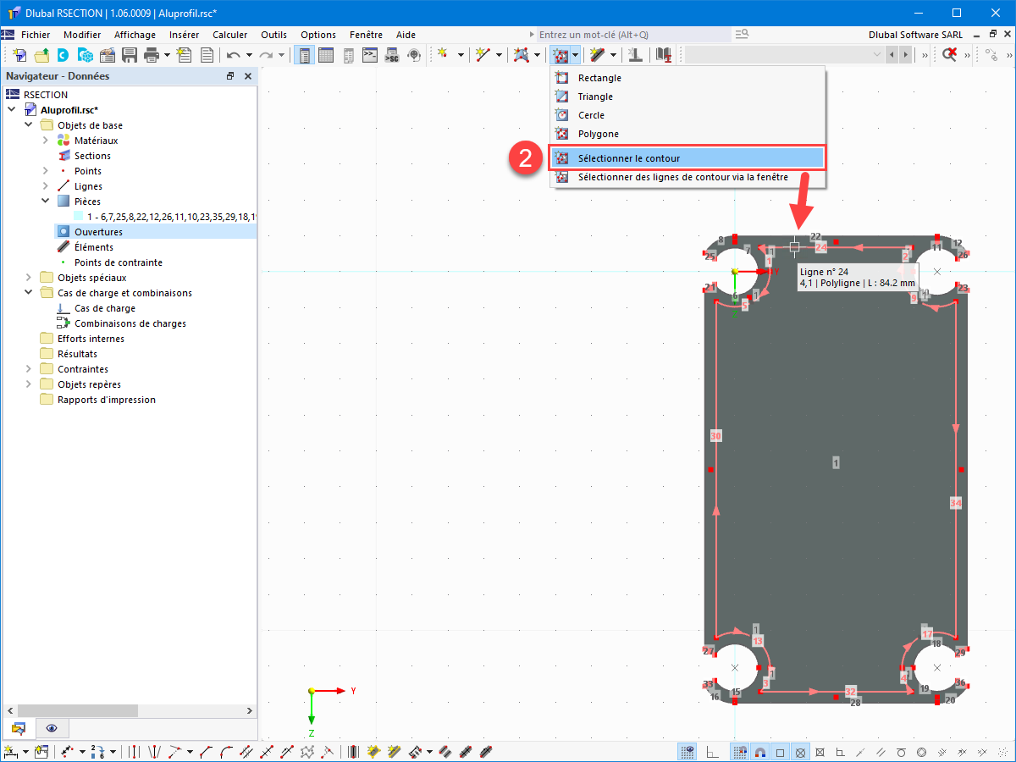
Task: Toggle the crossed-circle snap icon in status bar
Action: click(800, 752)
